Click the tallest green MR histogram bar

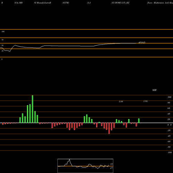pos(33,109)
